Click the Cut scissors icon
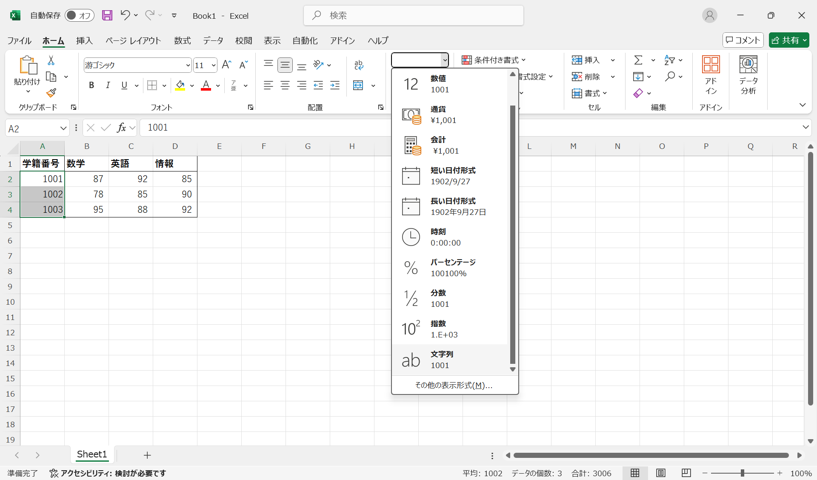This screenshot has height=480, width=817. pos(51,60)
